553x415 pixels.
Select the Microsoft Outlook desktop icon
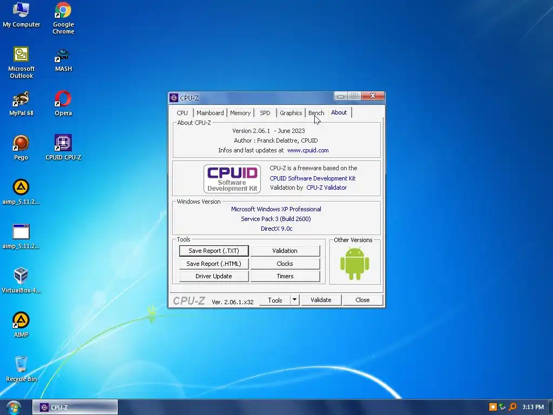pyautogui.click(x=21, y=62)
